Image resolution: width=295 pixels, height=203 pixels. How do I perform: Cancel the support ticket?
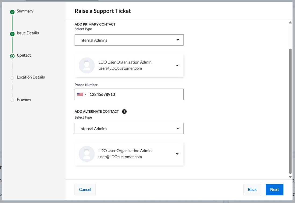85,190
